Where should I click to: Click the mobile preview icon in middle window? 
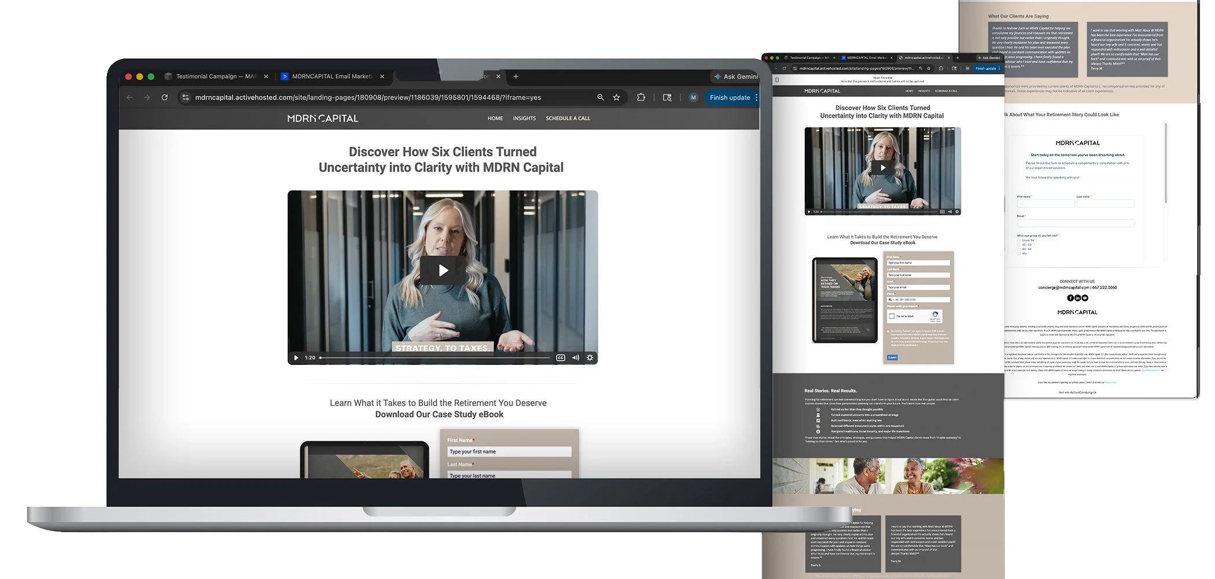coord(777,80)
